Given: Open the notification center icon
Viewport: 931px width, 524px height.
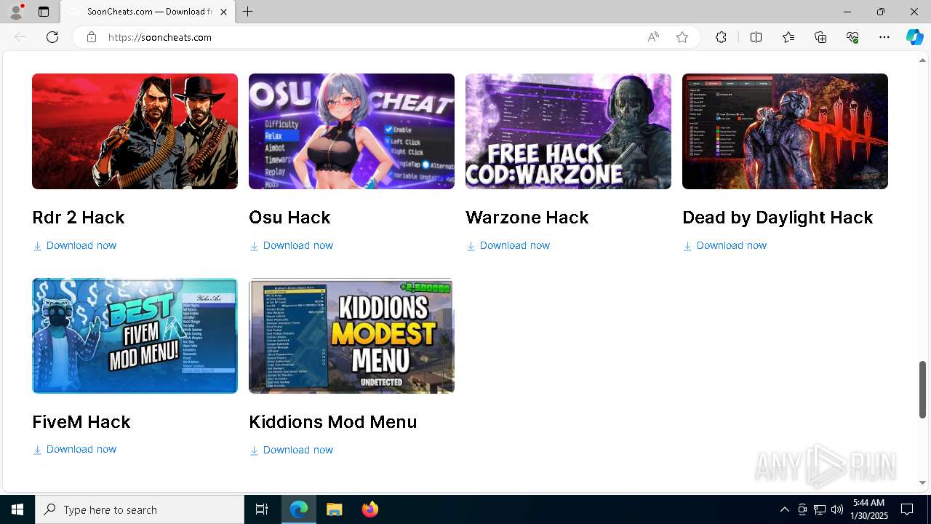Looking at the screenshot, I should 908,509.
